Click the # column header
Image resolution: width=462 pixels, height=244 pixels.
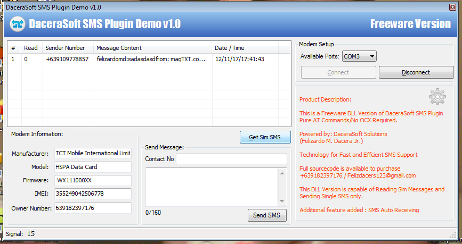point(14,48)
